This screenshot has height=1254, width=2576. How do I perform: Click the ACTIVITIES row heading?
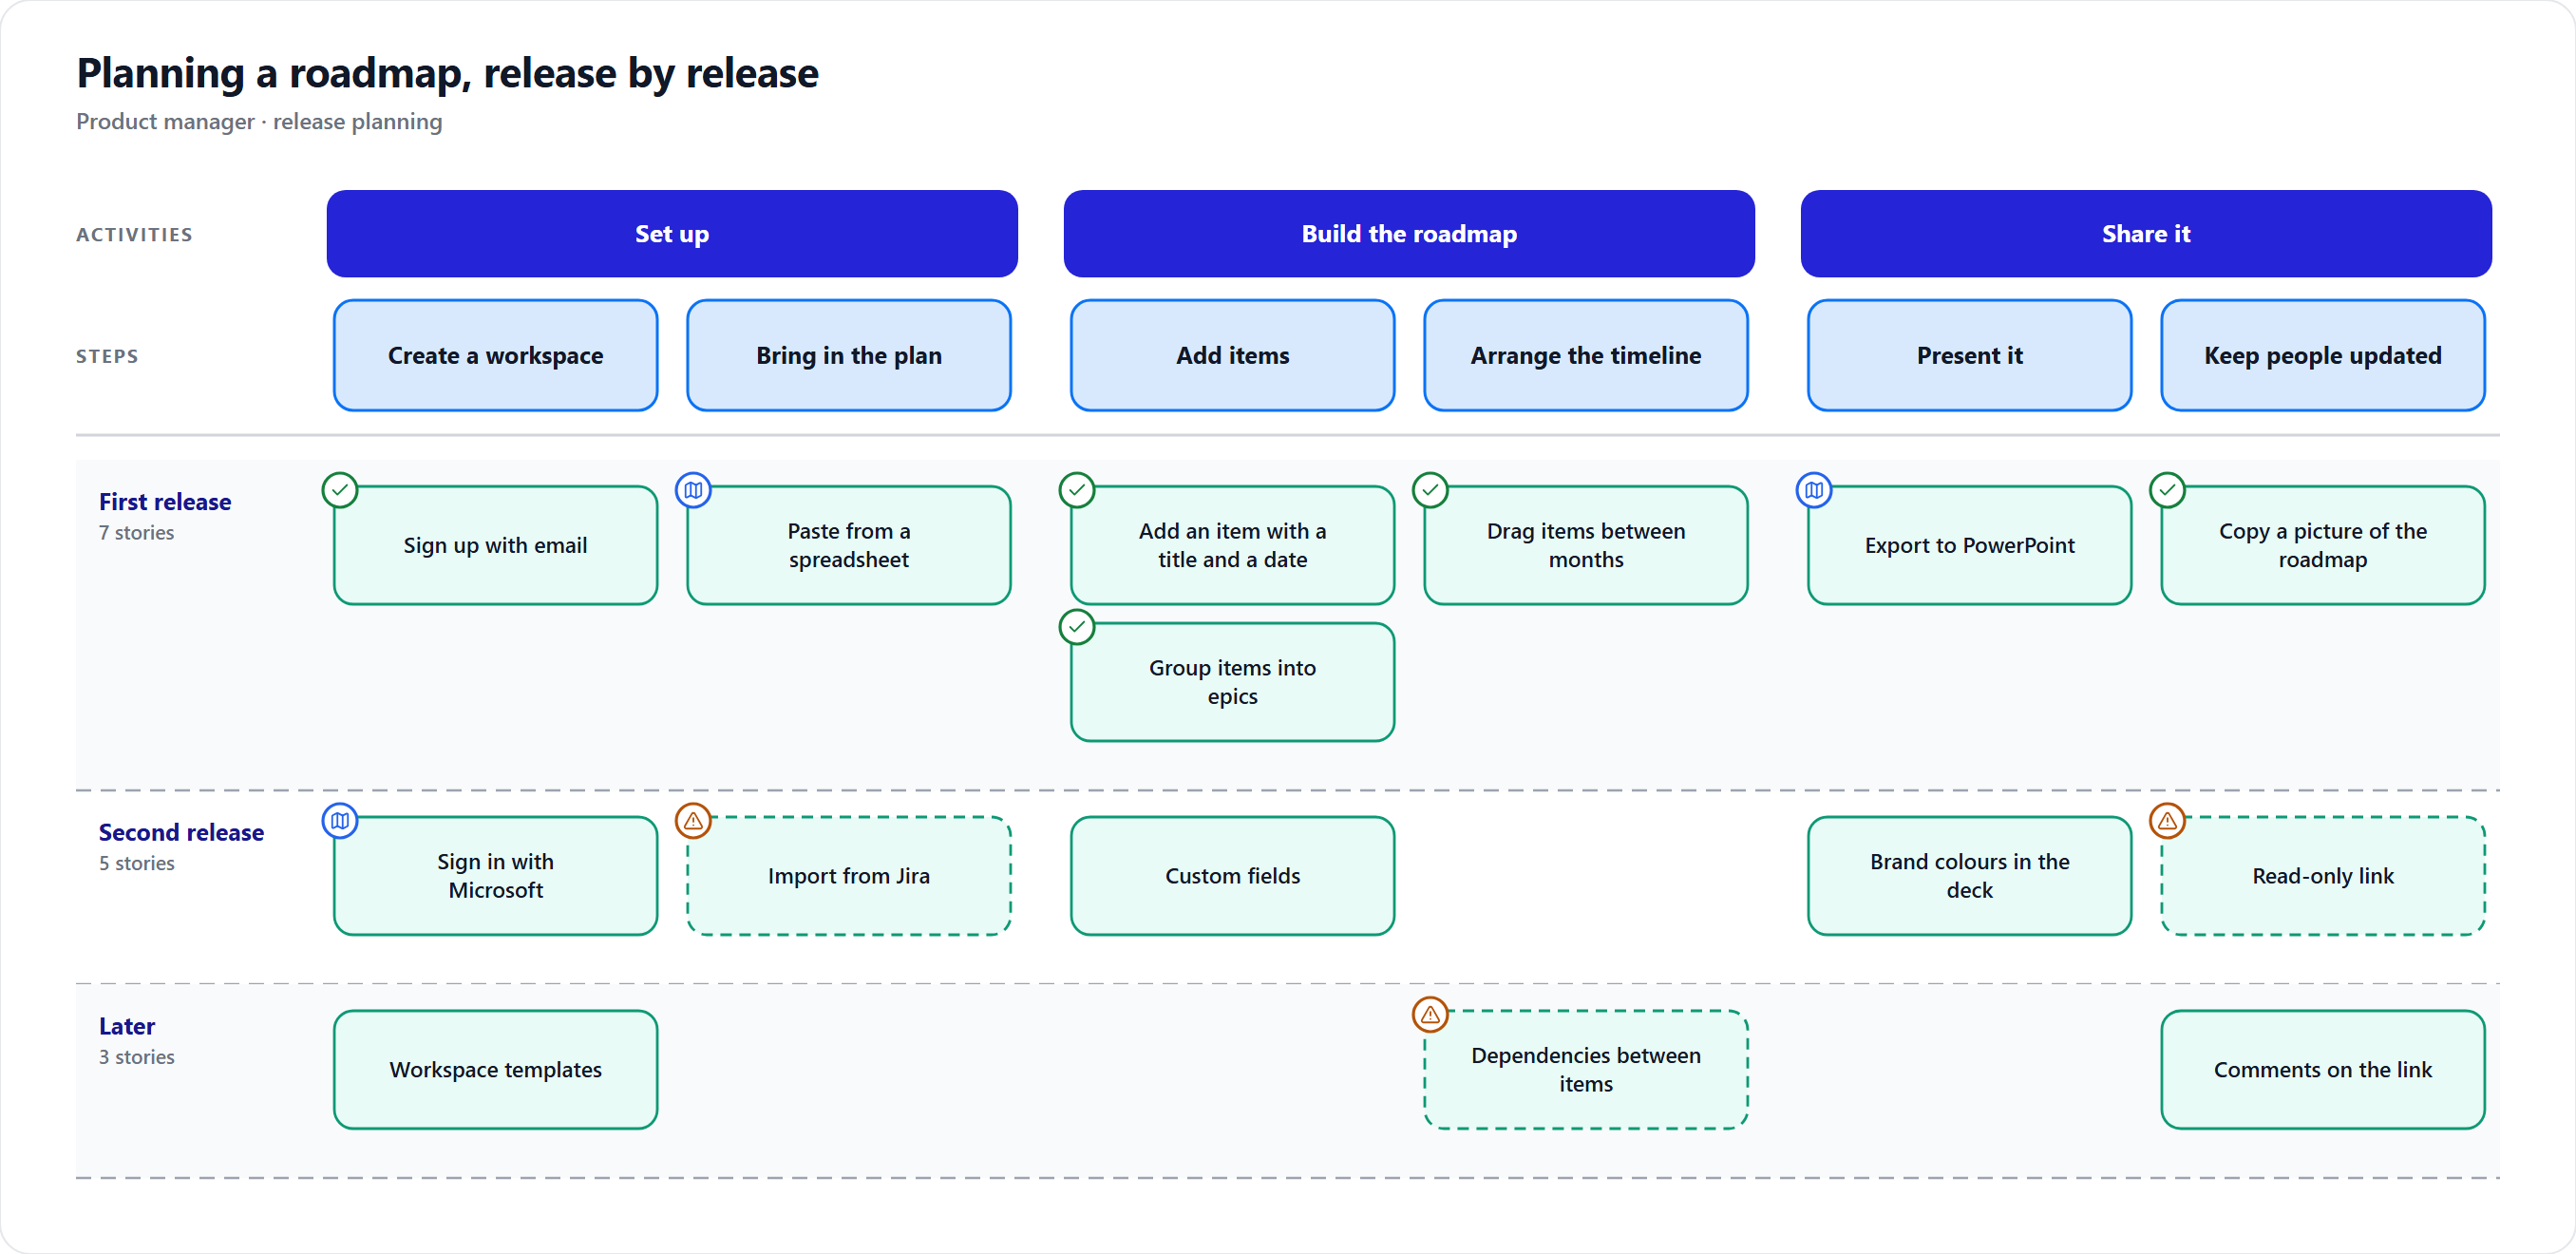tap(134, 235)
